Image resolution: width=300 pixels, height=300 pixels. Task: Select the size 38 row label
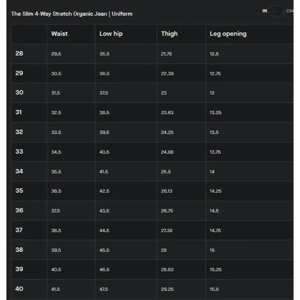pyautogui.click(x=19, y=250)
